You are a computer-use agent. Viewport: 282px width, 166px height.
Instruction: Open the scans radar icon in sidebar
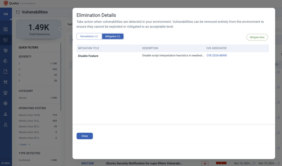(6, 61)
